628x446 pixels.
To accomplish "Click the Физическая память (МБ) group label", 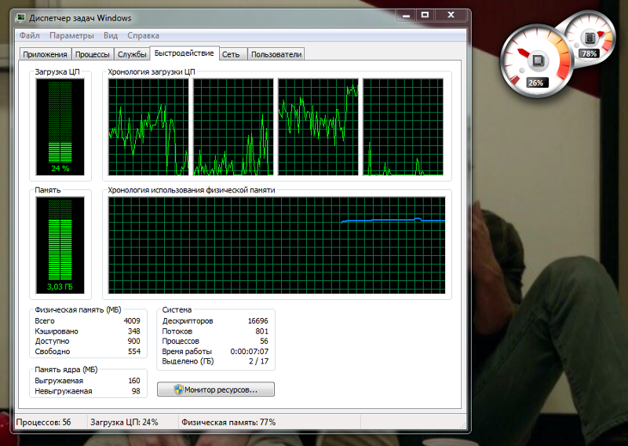I will [78, 309].
